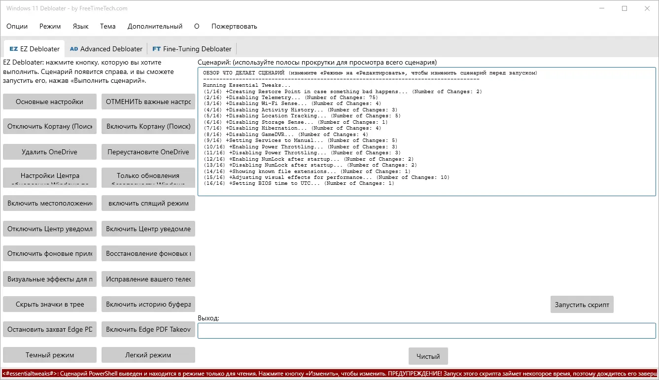
Task: Open the Тема menu
Action: coord(107,26)
